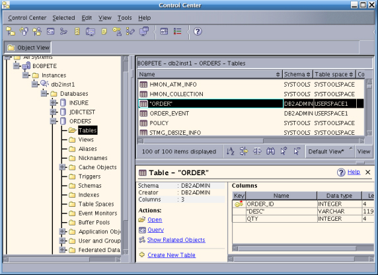Image resolution: width=378 pixels, height=275 pixels.
Task: Click the A-Z sort icon
Action: (x=230, y=151)
